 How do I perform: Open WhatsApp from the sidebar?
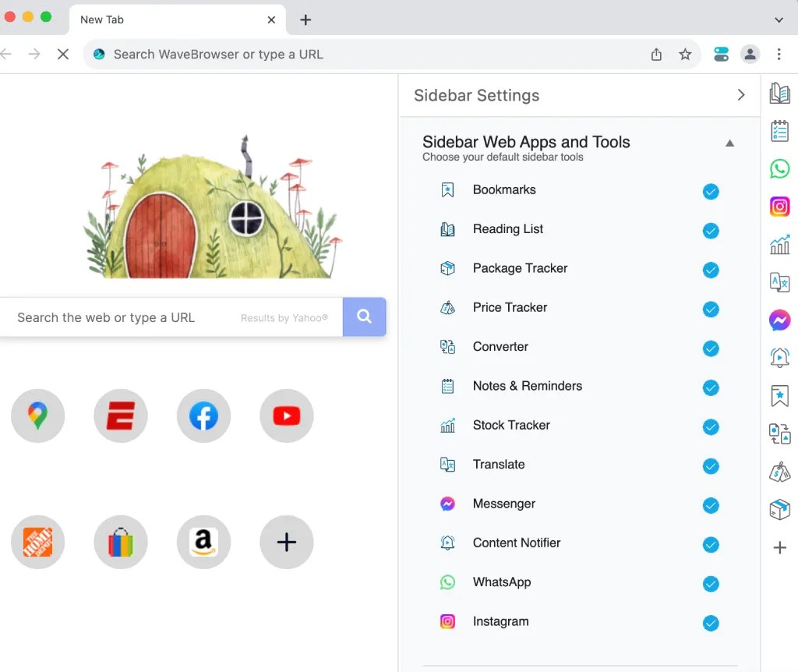[x=779, y=168]
